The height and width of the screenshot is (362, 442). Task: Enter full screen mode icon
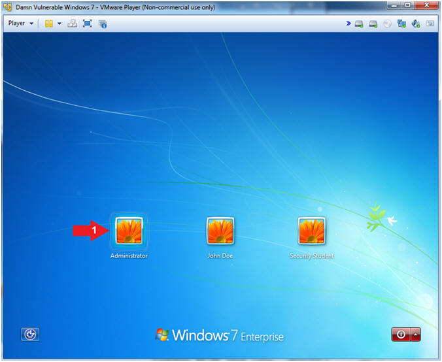coord(88,24)
